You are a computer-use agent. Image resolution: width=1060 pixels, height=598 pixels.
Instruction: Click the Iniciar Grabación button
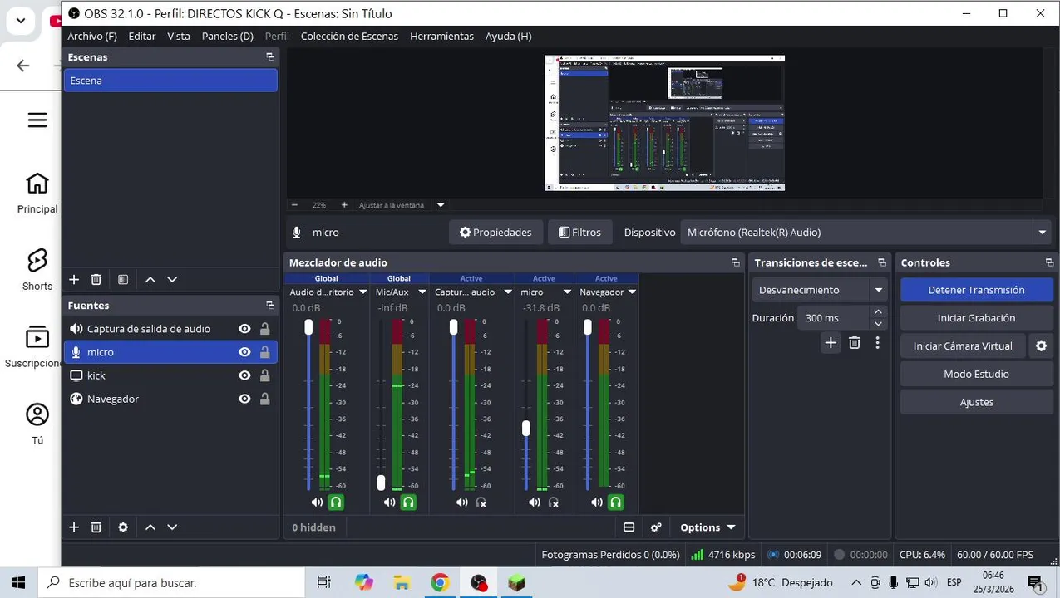[976, 318]
